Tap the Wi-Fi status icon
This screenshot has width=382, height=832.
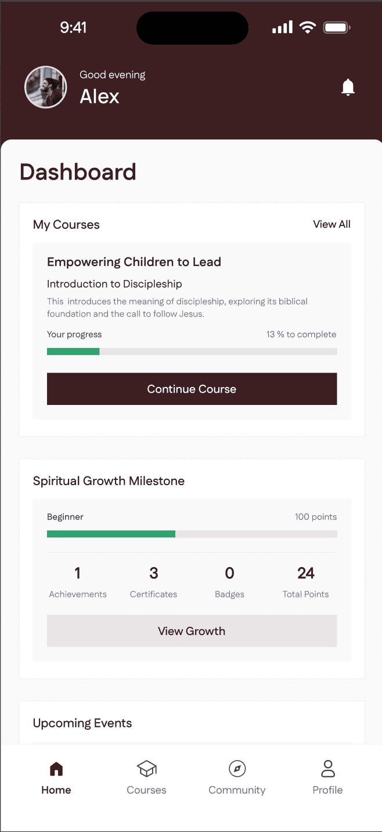307,27
